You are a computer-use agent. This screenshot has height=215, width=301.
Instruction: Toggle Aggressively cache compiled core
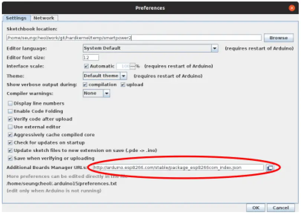click(x=10, y=135)
